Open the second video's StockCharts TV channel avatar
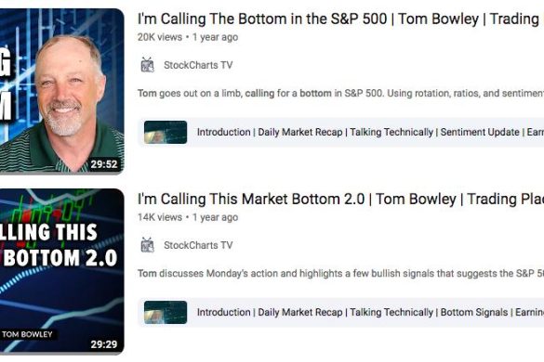The width and height of the screenshot is (544, 362). 148,245
